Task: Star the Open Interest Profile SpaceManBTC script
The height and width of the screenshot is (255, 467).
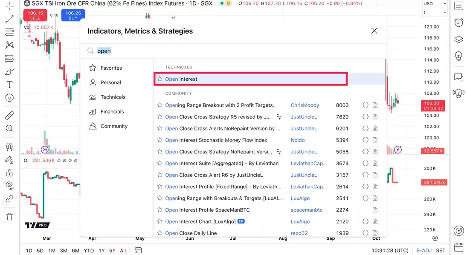Action: click(160, 210)
